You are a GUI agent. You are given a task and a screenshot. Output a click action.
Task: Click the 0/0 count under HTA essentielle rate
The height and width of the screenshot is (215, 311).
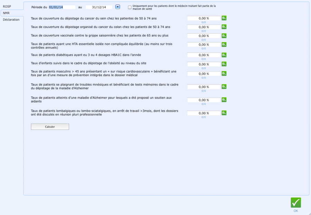(x=204, y=49)
